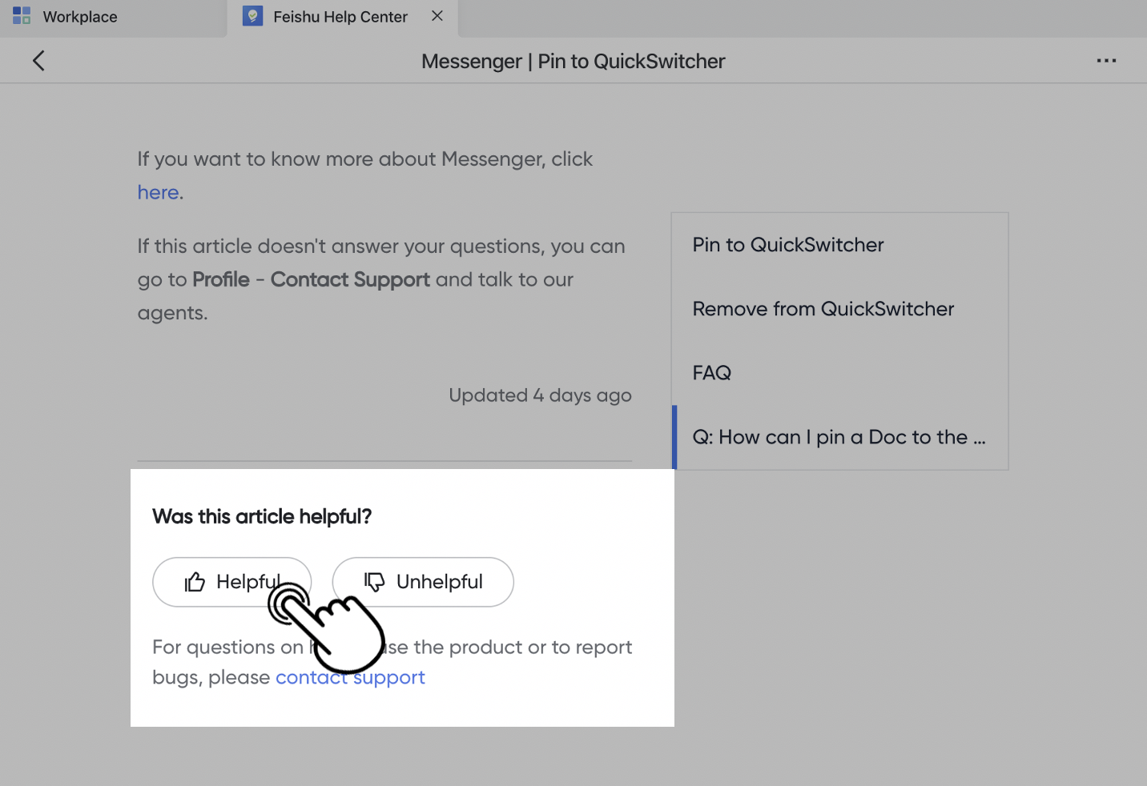Click the page title 'Messenger | Pin to QuickSwitcher'

click(573, 62)
